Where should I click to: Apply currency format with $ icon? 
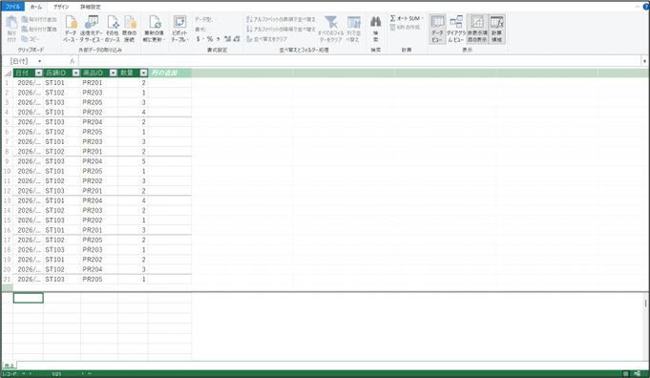pyautogui.click(x=199, y=39)
